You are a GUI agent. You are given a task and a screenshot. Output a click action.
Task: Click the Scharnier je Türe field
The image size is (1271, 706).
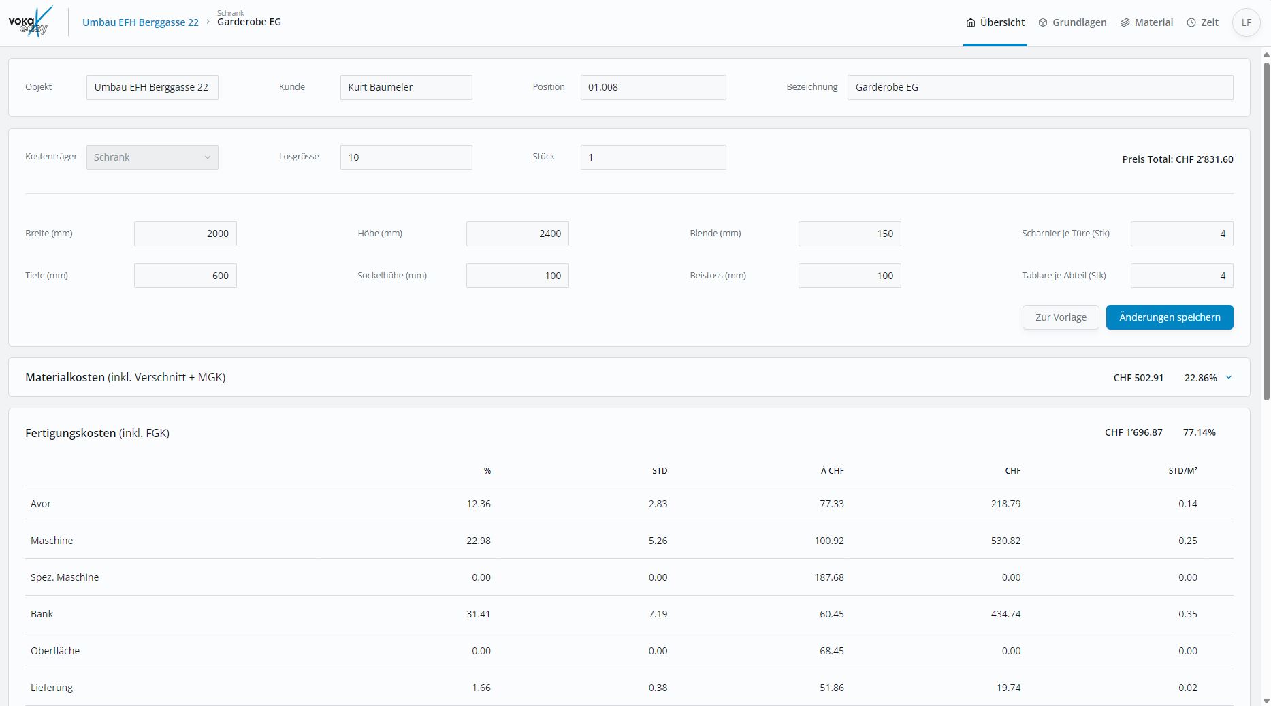[x=1181, y=234]
